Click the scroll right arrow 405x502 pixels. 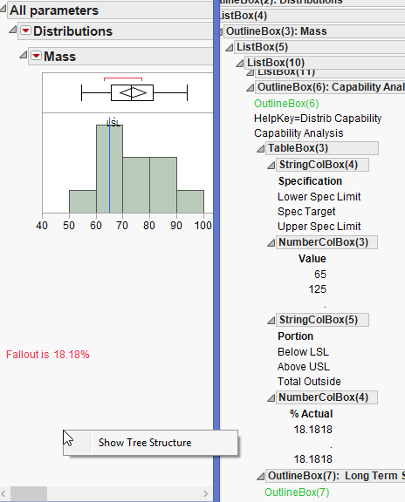coord(205,493)
